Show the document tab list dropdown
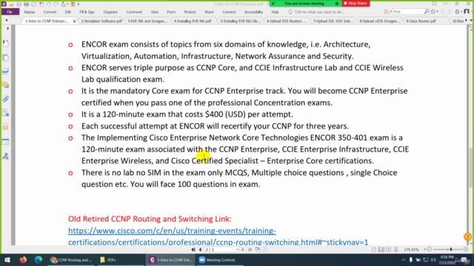 471,21
